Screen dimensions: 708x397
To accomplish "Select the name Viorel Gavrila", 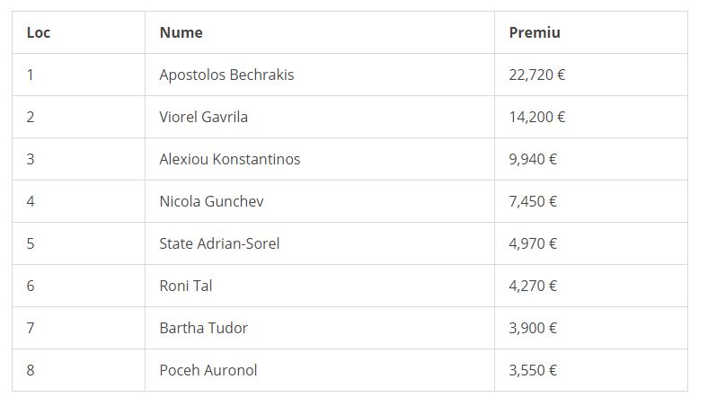I will (x=203, y=117).
